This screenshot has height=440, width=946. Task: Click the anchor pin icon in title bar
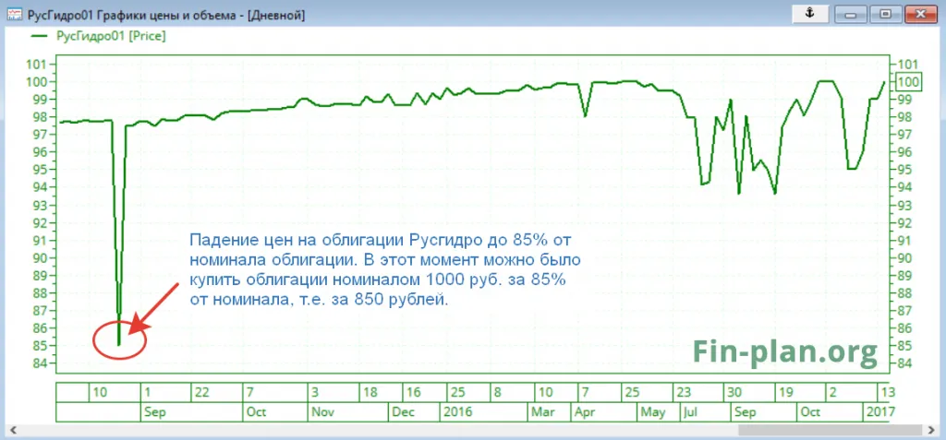pos(811,14)
